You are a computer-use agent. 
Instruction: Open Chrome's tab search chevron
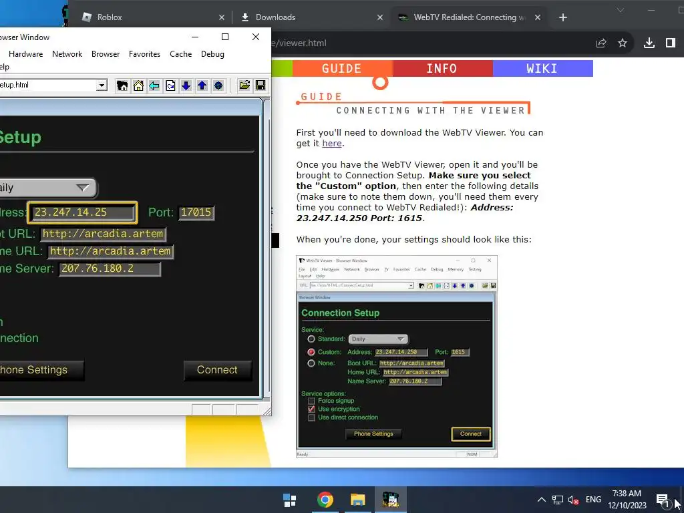pyautogui.click(x=621, y=10)
